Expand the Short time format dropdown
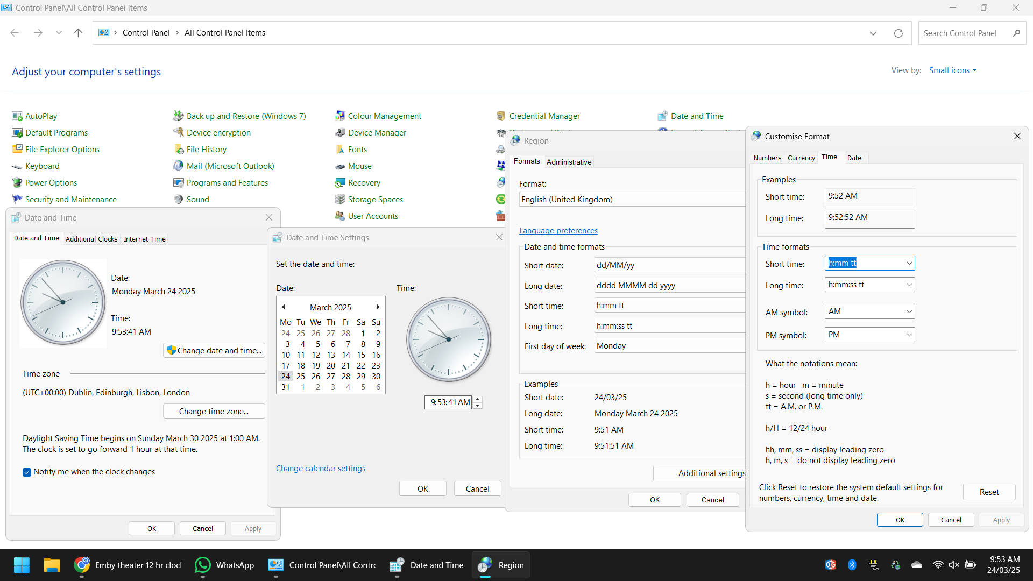 click(909, 264)
